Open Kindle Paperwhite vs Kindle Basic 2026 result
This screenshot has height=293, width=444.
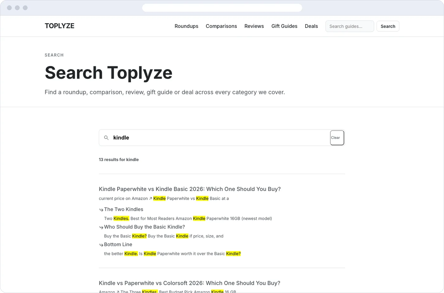pyautogui.click(x=190, y=189)
